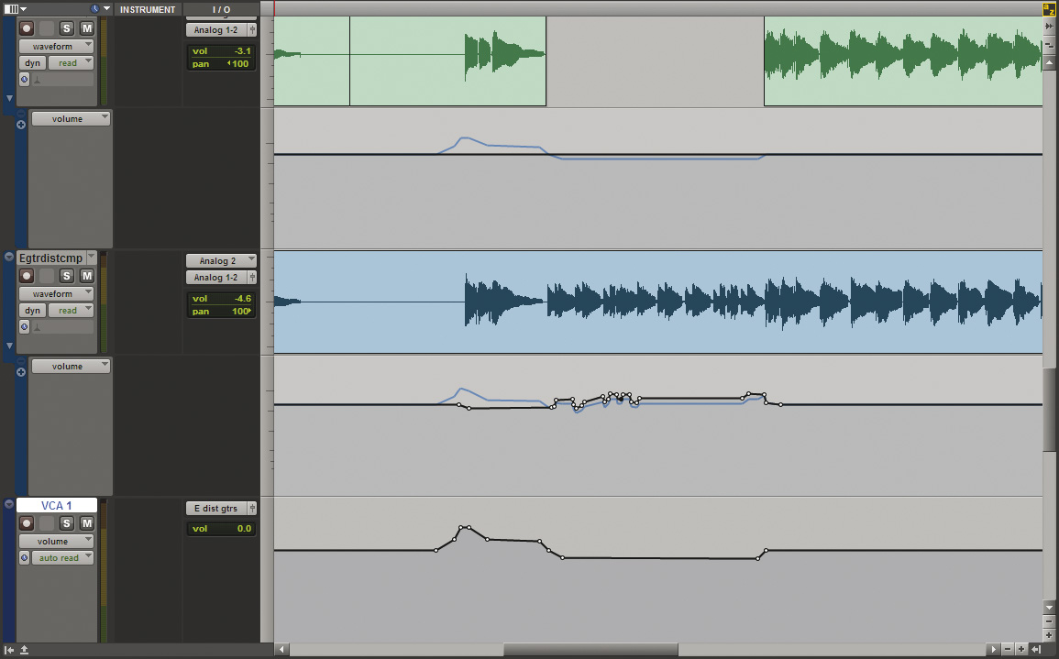The width and height of the screenshot is (1059, 659).
Task: Collapse the Egtrdistcmp automation lane arrow
Action: [9, 346]
